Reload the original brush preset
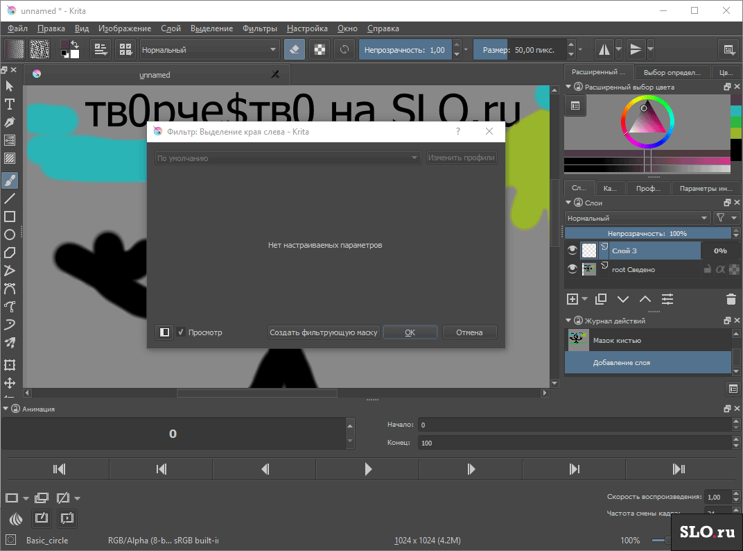 pyautogui.click(x=344, y=49)
